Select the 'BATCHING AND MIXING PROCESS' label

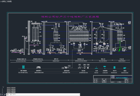click(81, 61)
